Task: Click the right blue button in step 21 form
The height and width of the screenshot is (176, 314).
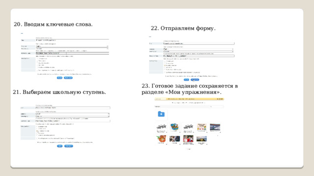Action: (69, 146)
